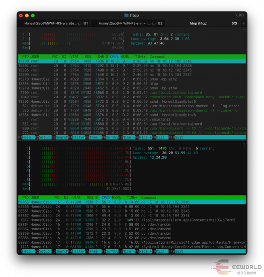Click the MEM% column header in lower pane
264x277 pixels.
tap(116, 197)
